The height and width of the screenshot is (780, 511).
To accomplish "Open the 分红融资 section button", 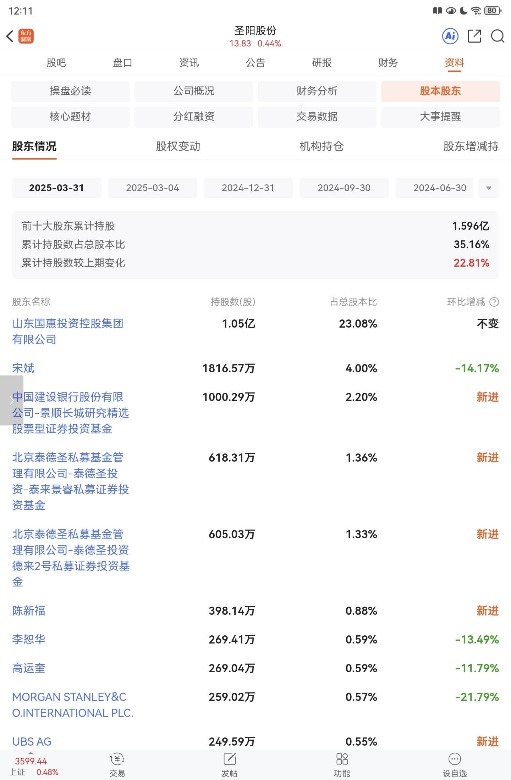I will (x=194, y=117).
